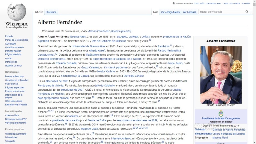Screen dimensions: 256x144
Task: Open paro agropecuario patronal link
Action: pos(53,98)
